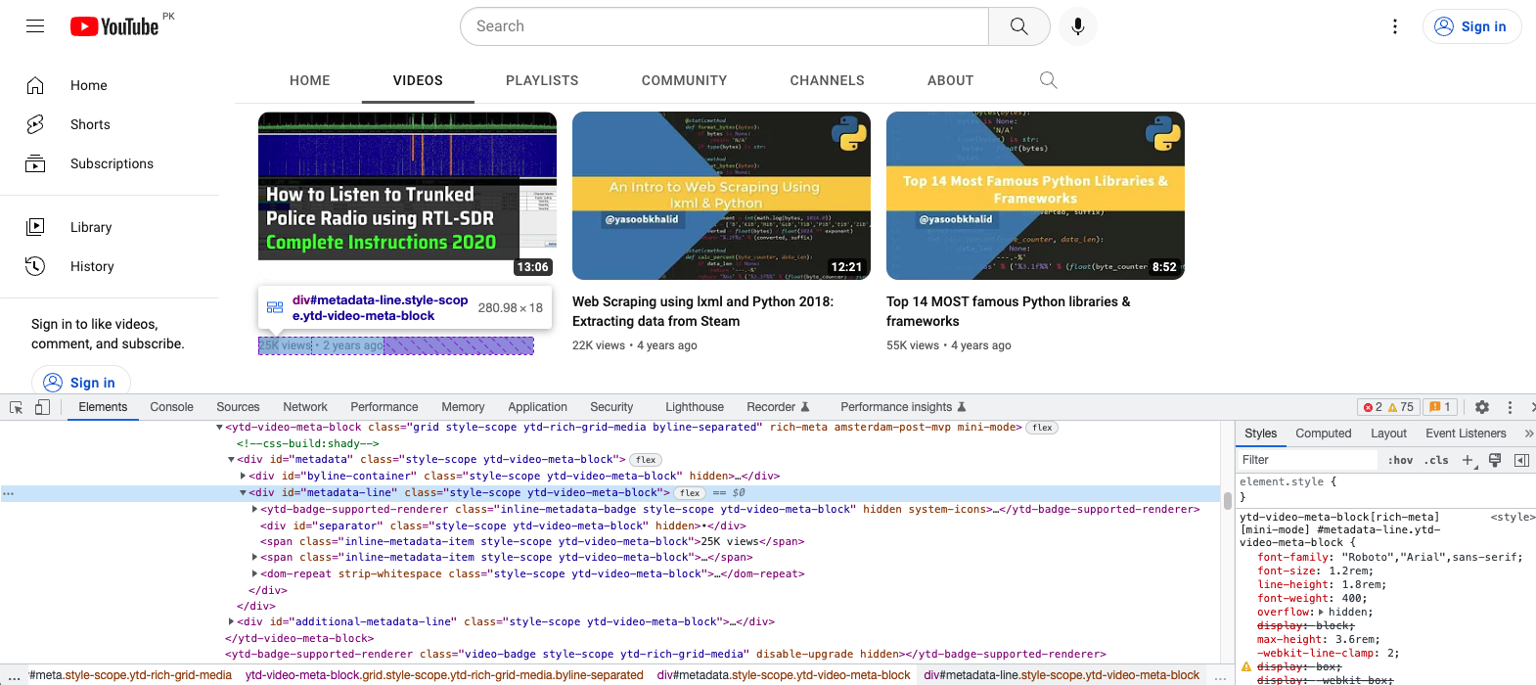This screenshot has width=1536, height=685.
Task: Click the Elements panel vertical scrollbar
Action: [x=1227, y=502]
